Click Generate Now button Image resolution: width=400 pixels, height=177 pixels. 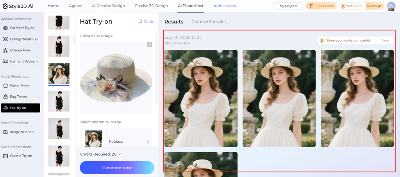click(x=117, y=168)
